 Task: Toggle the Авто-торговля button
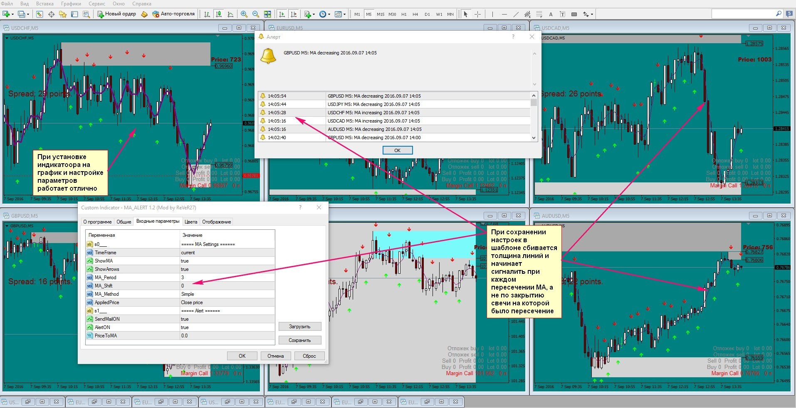(173, 14)
